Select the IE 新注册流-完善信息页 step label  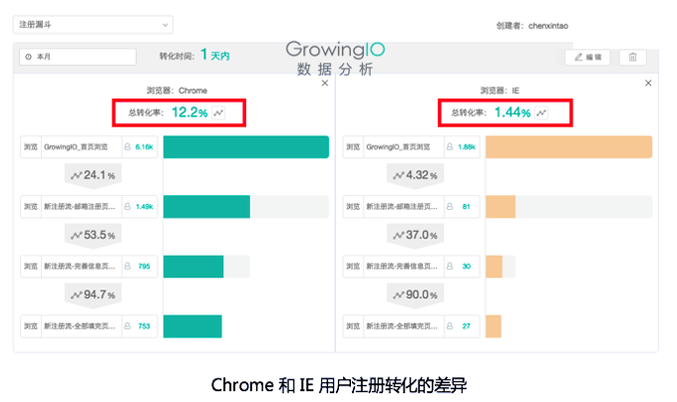(402, 267)
